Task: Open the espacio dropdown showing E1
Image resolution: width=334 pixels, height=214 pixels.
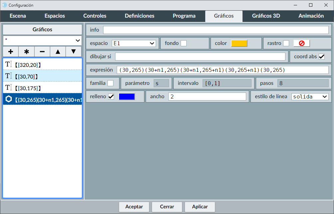Action: coord(134,43)
